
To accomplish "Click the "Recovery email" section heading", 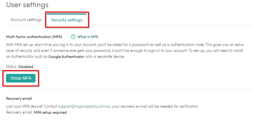I will tap(19, 98).
